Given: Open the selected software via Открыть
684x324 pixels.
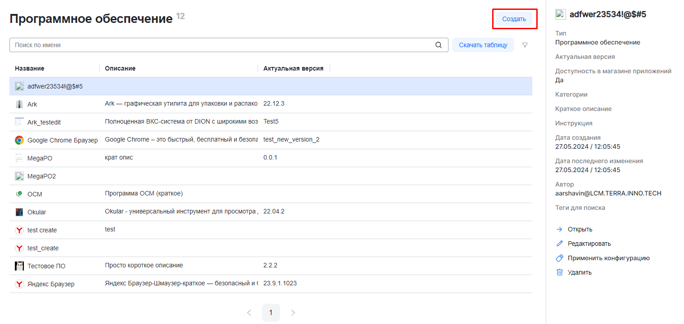Looking at the screenshot, I should pos(580,229).
